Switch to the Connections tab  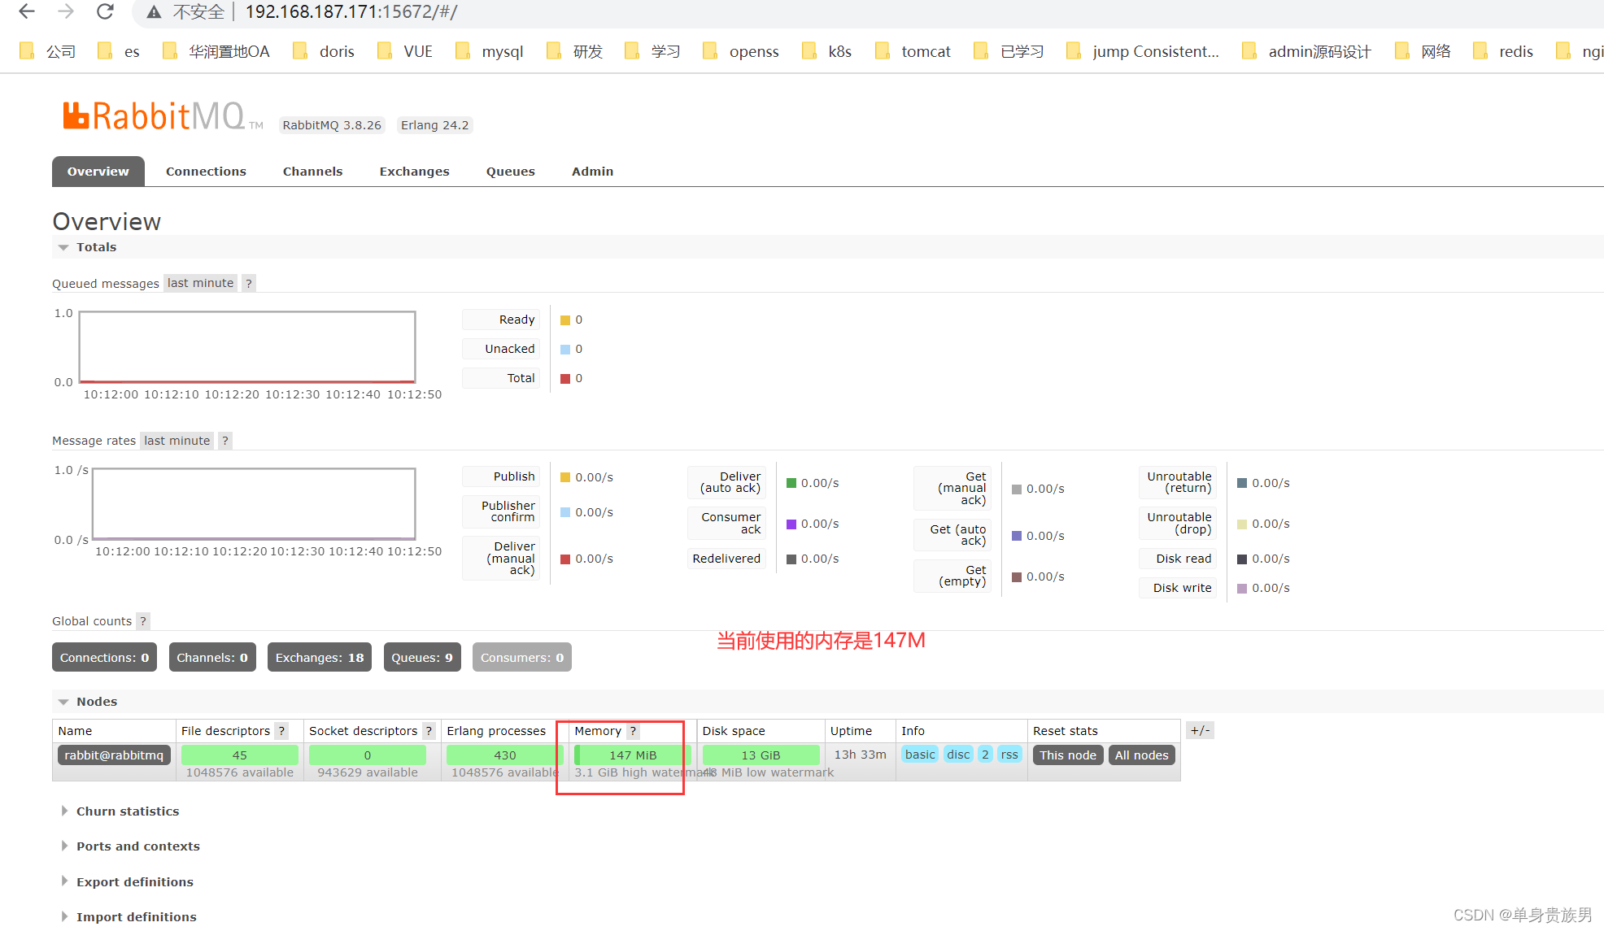(206, 172)
